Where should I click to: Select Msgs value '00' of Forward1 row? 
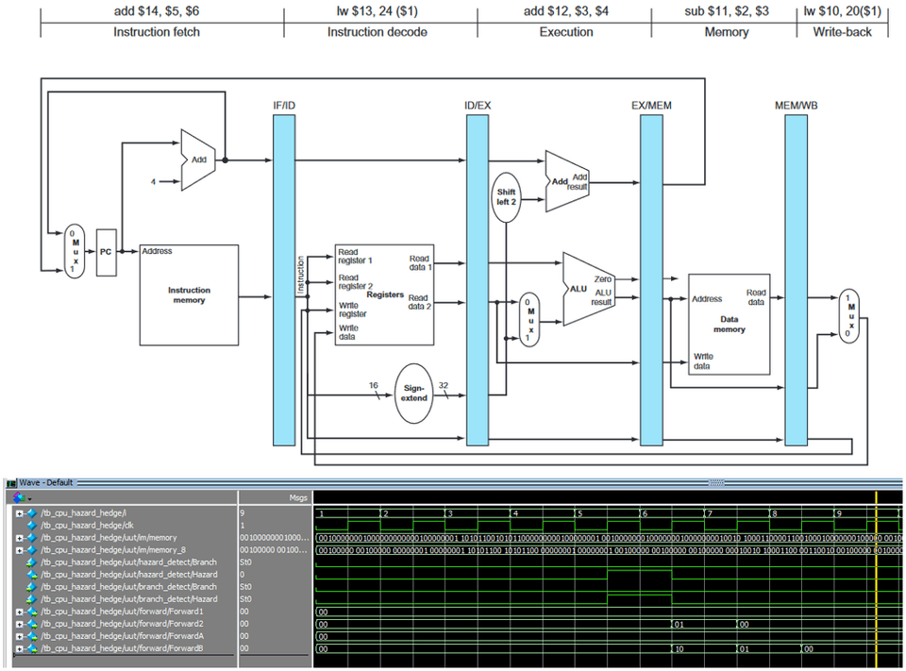pyautogui.click(x=244, y=612)
